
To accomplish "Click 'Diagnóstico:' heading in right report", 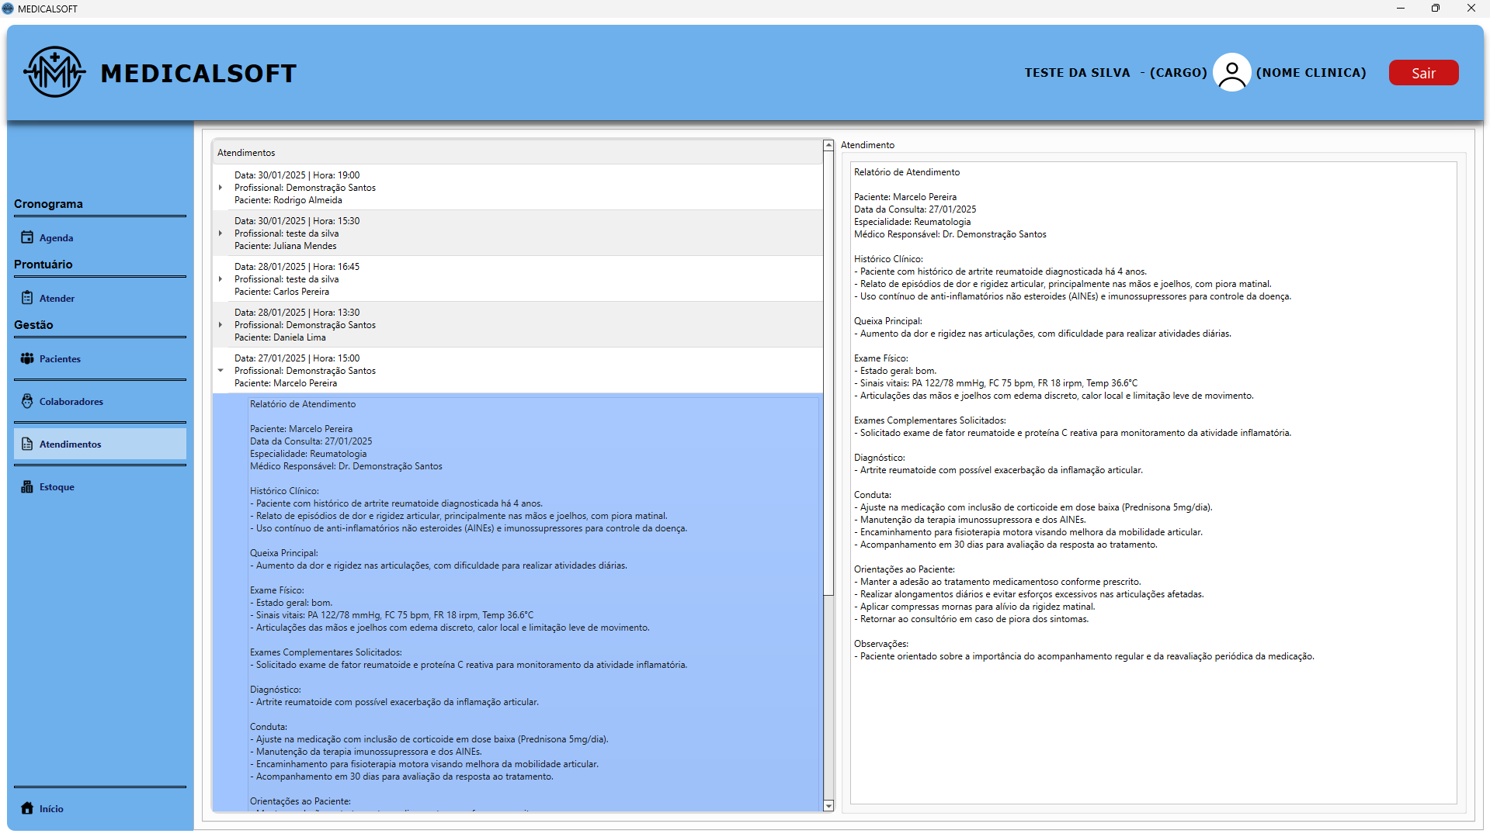I will coord(879,458).
